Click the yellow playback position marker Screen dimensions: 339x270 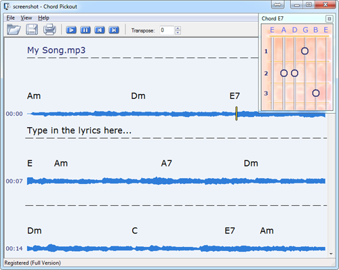(x=236, y=114)
